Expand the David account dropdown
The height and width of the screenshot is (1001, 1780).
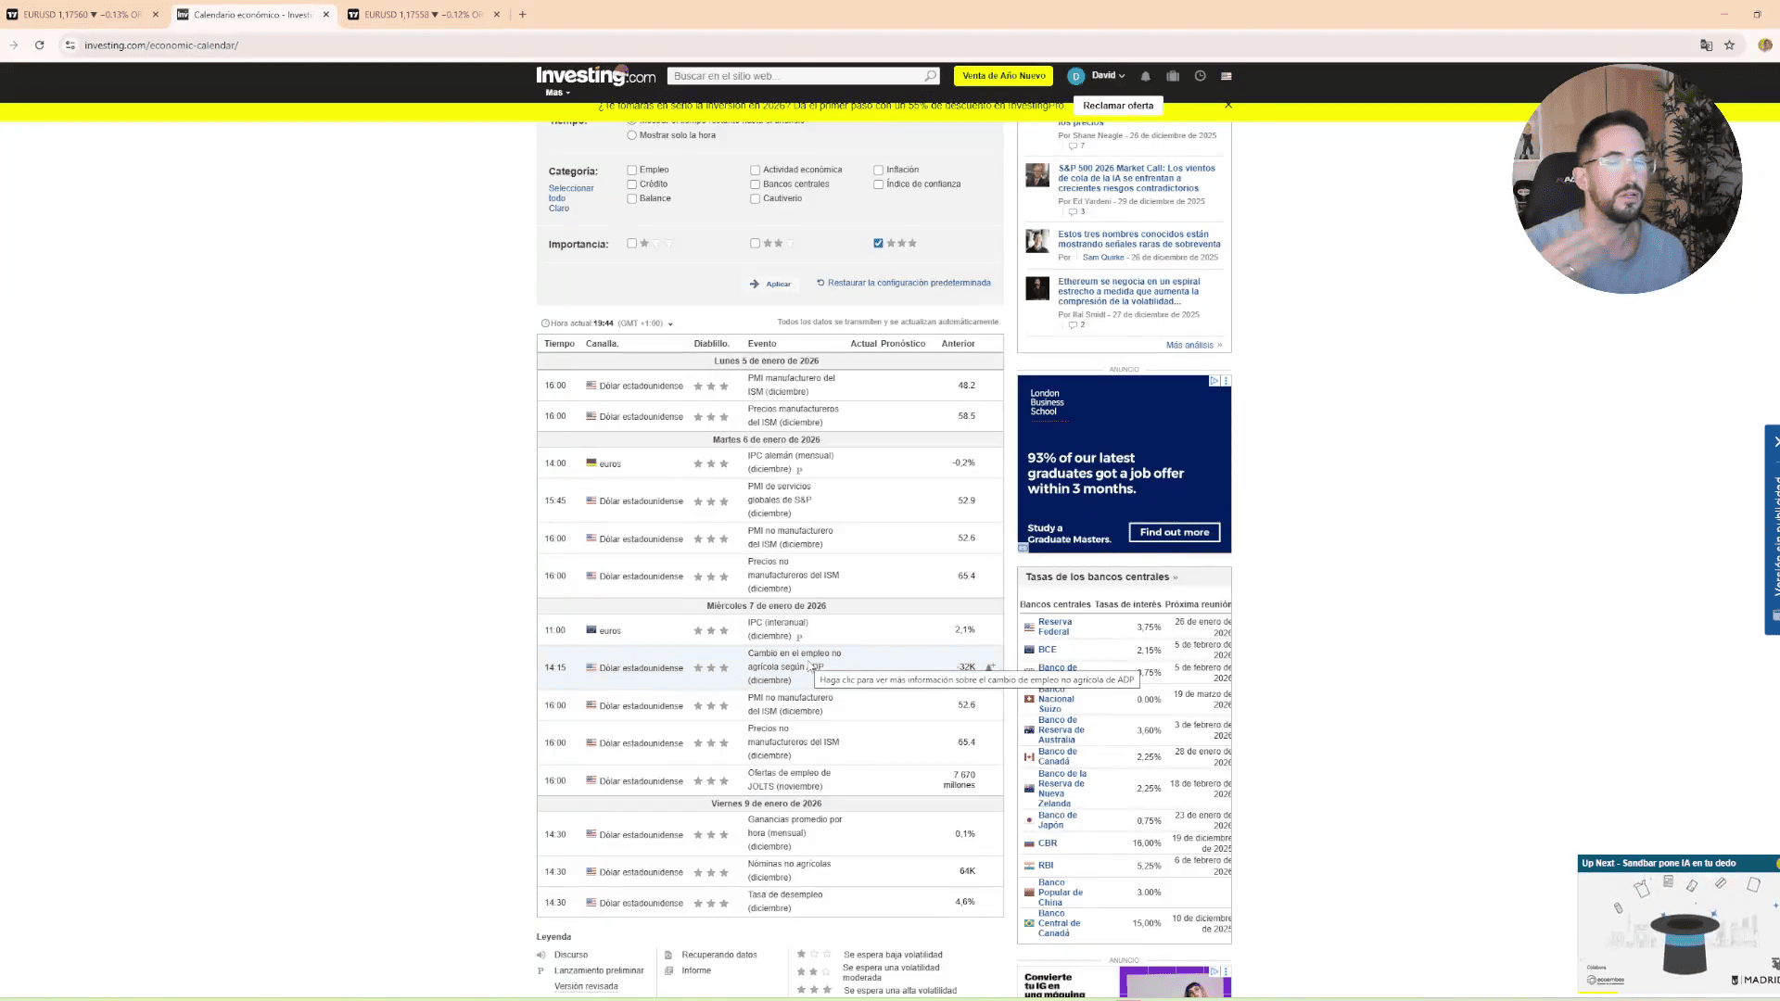click(x=1107, y=76)
